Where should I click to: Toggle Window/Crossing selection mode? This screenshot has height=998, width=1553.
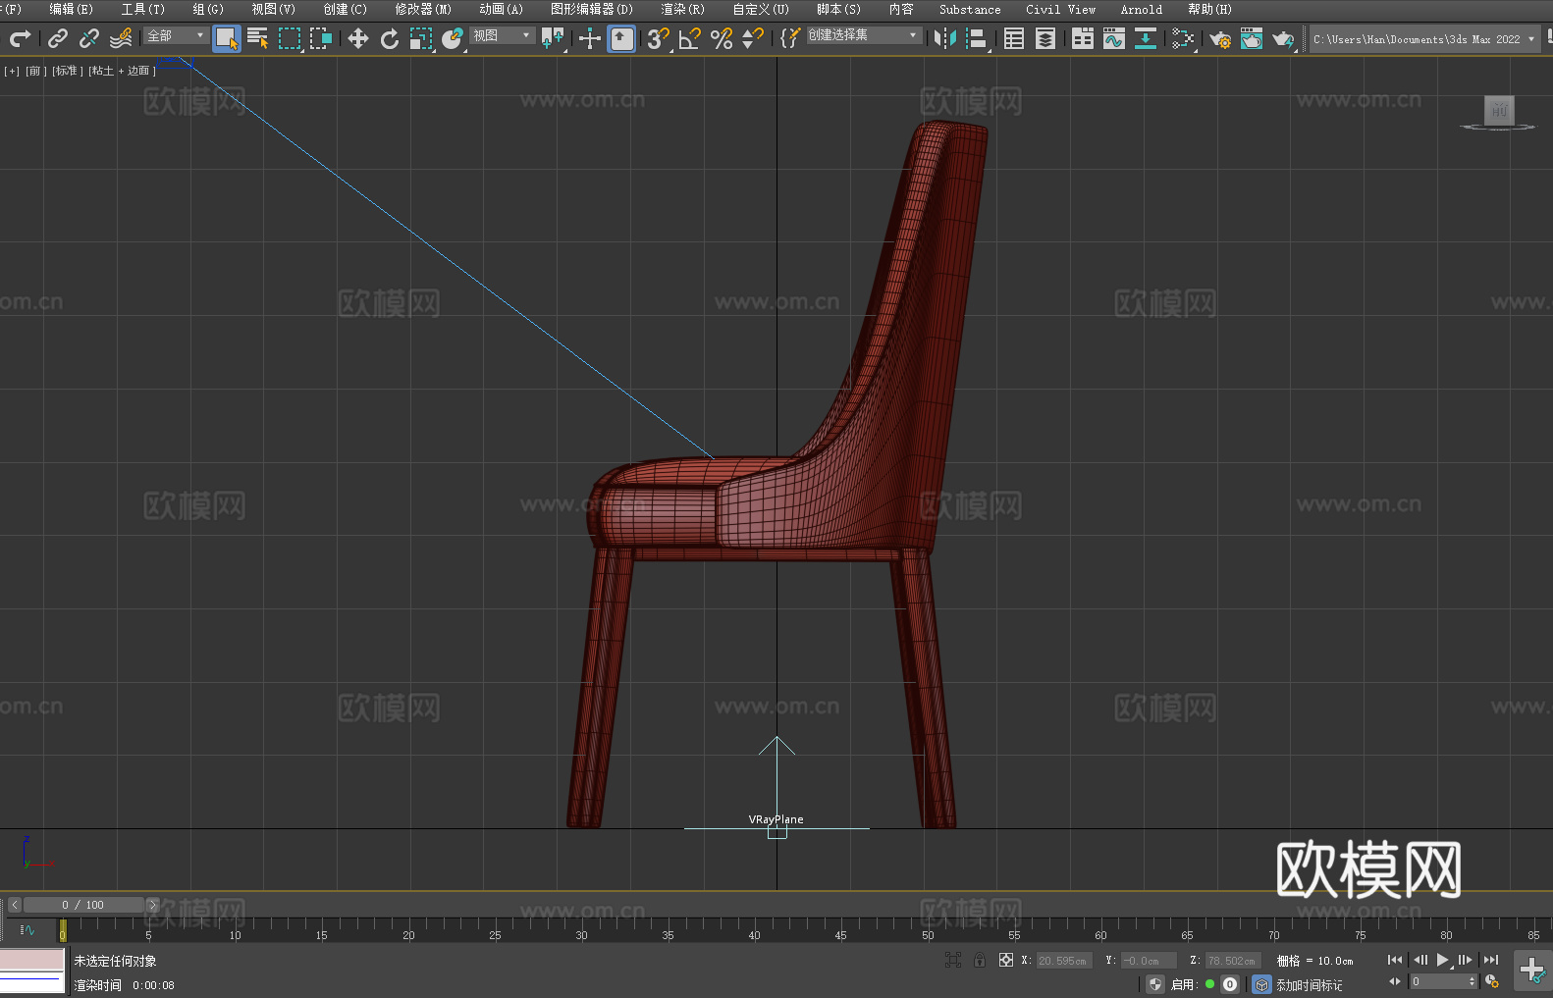(x=321, y=38)
